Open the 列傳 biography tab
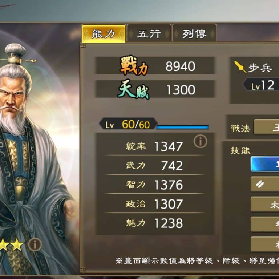Image resolution: width=279 pixels, height=279 pixels. pyautogui.click(x=194, y=33)
